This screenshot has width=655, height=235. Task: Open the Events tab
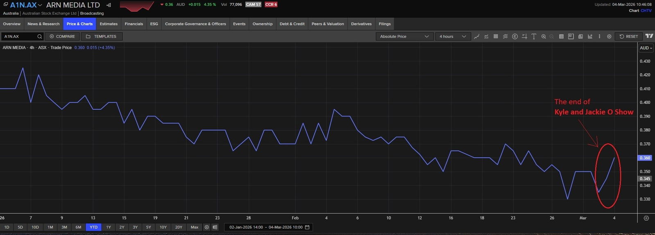[x=239, y=24]
